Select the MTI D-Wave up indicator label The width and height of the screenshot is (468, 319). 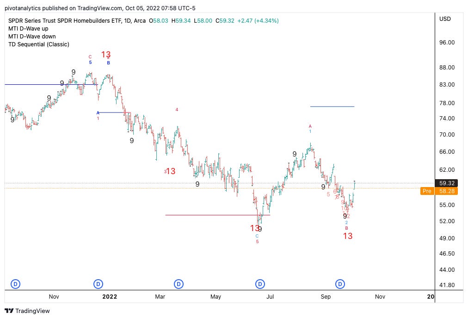click(x=28, y=29)
